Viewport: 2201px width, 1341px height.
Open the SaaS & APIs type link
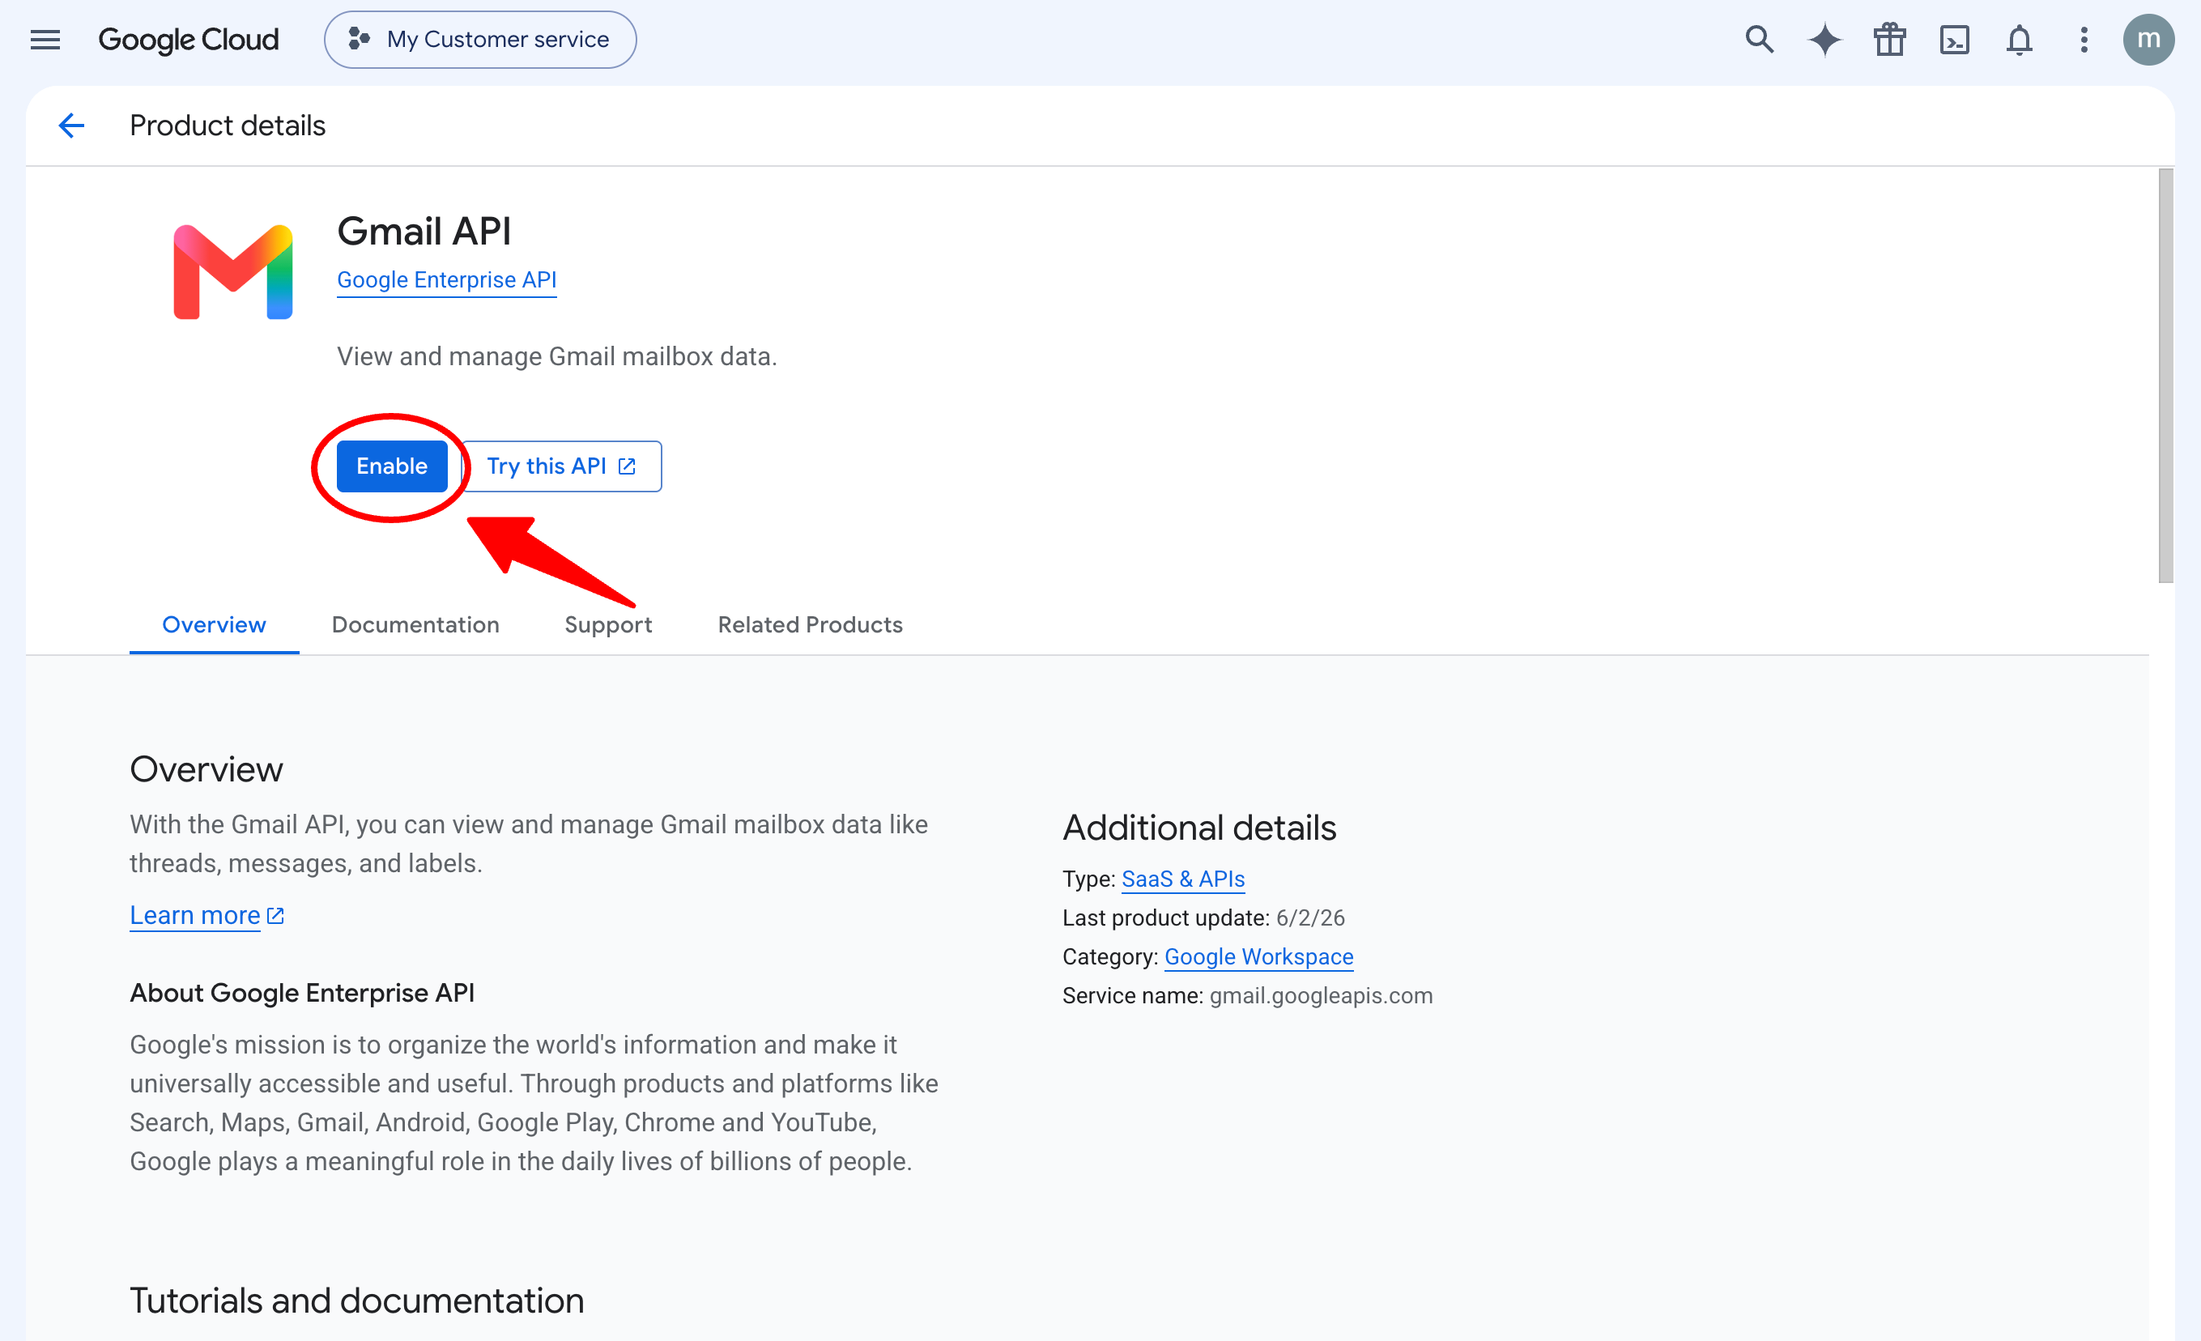point(1182,879)
